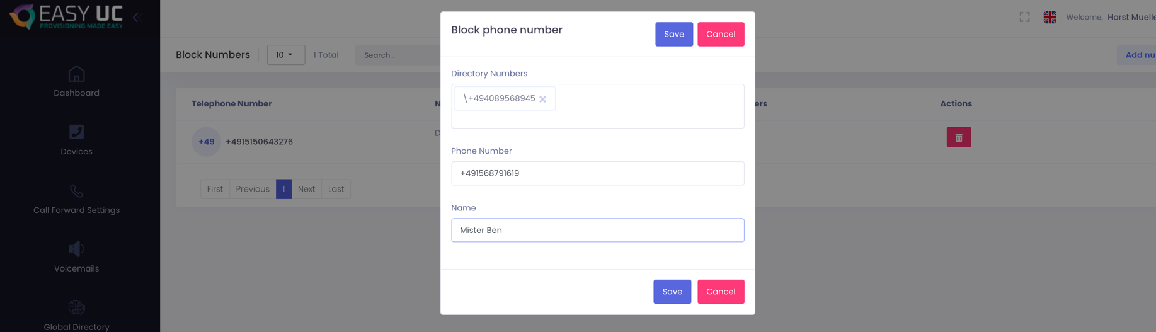This screenshot has height=332, width=1156.
Task: Focus the Phone Number input field
Action: (x=597, y=173)
